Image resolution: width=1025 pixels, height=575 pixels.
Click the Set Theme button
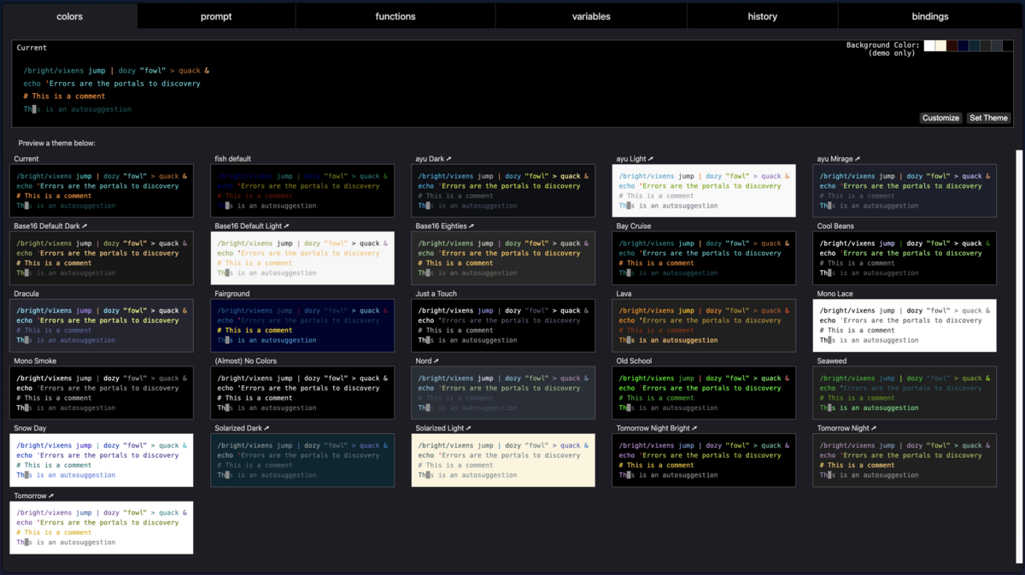coord(988,118)
